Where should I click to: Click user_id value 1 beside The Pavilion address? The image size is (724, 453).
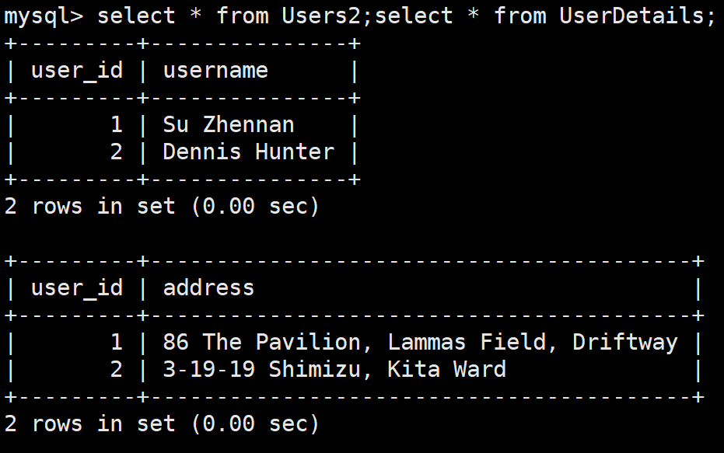116,343
